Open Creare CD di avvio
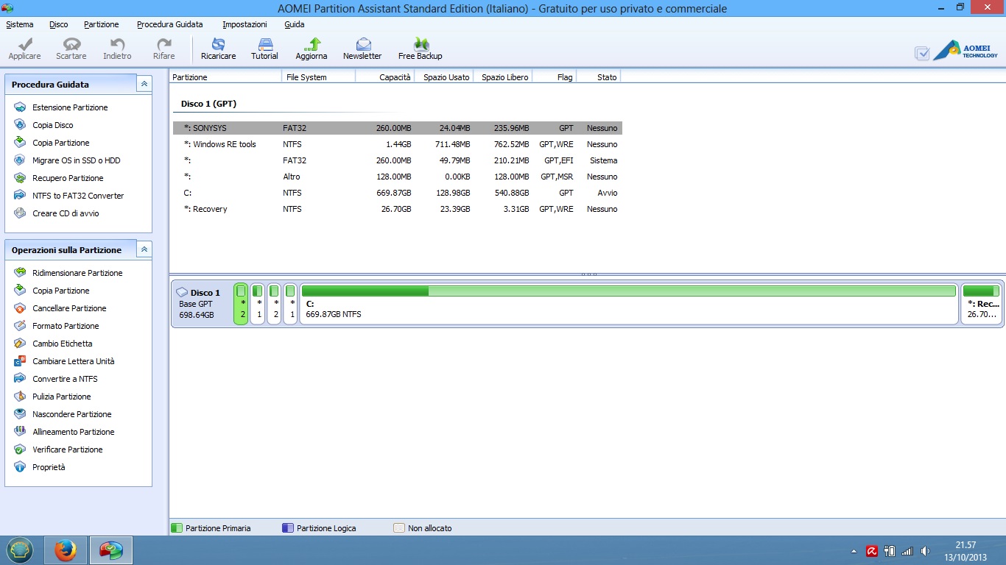The height and width of the screenshot is (565, 1006). [66, 213]
